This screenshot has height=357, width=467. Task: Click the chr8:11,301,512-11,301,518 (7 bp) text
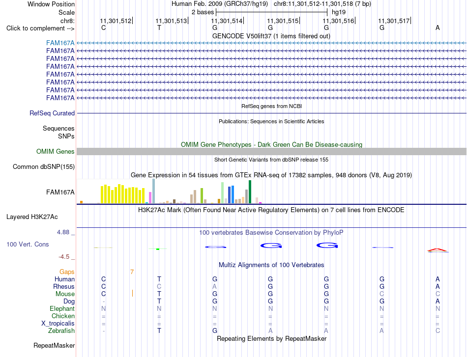pos(322,4)
